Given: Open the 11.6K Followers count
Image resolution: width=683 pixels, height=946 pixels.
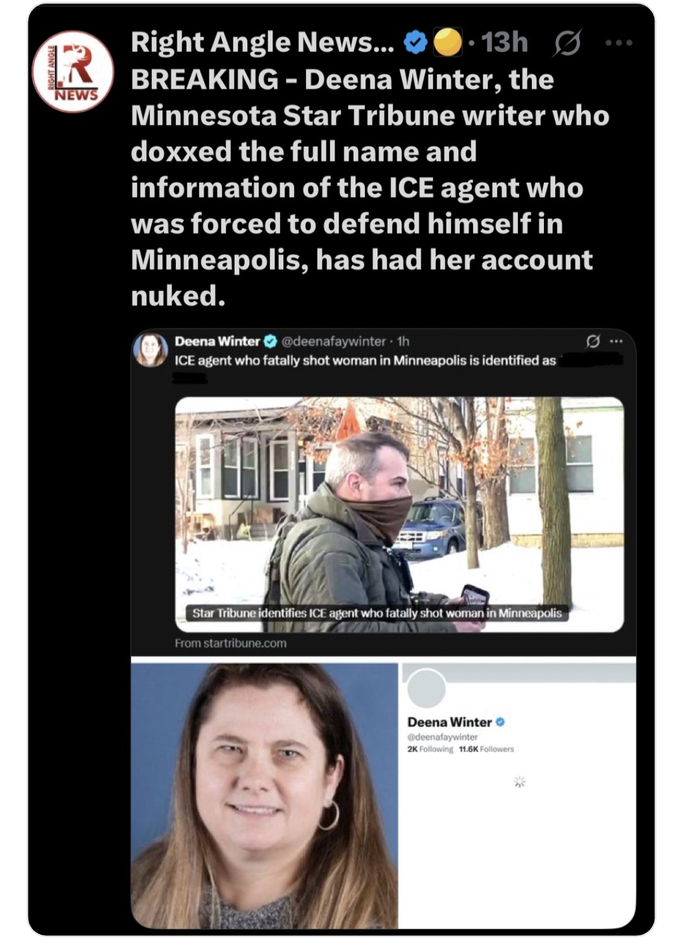Looking at the screenshot, I should [486, 749].
